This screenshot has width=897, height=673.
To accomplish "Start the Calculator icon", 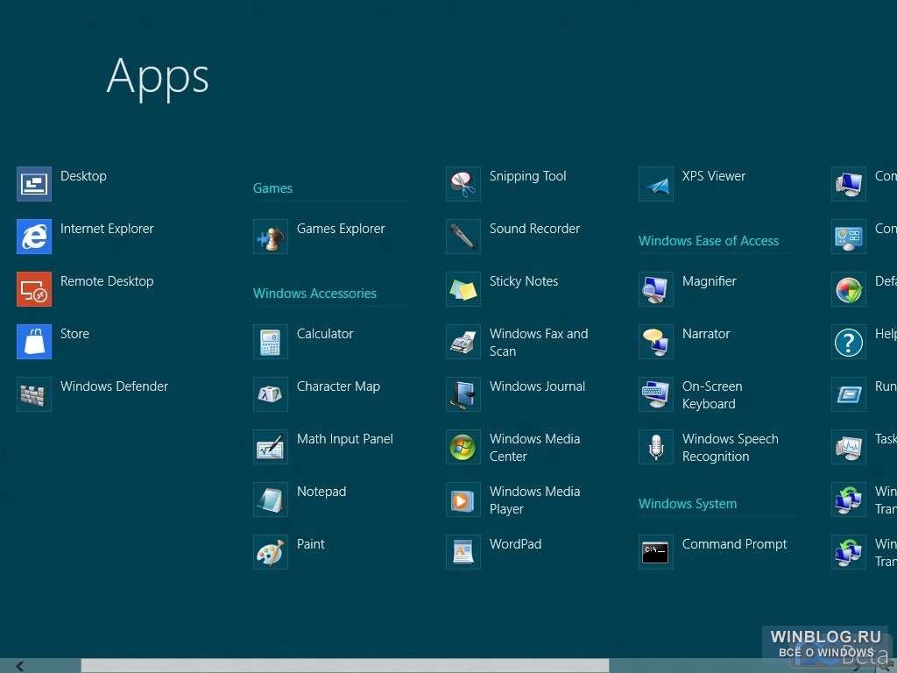I will [x=271, y=342].
